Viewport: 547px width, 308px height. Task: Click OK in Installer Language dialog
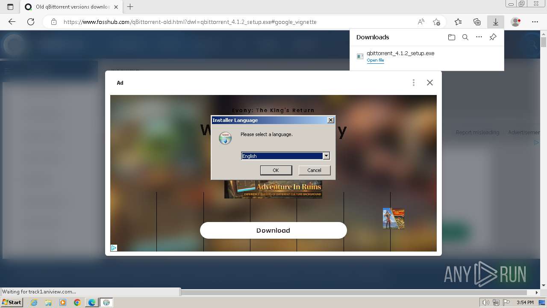click(276, 170)
